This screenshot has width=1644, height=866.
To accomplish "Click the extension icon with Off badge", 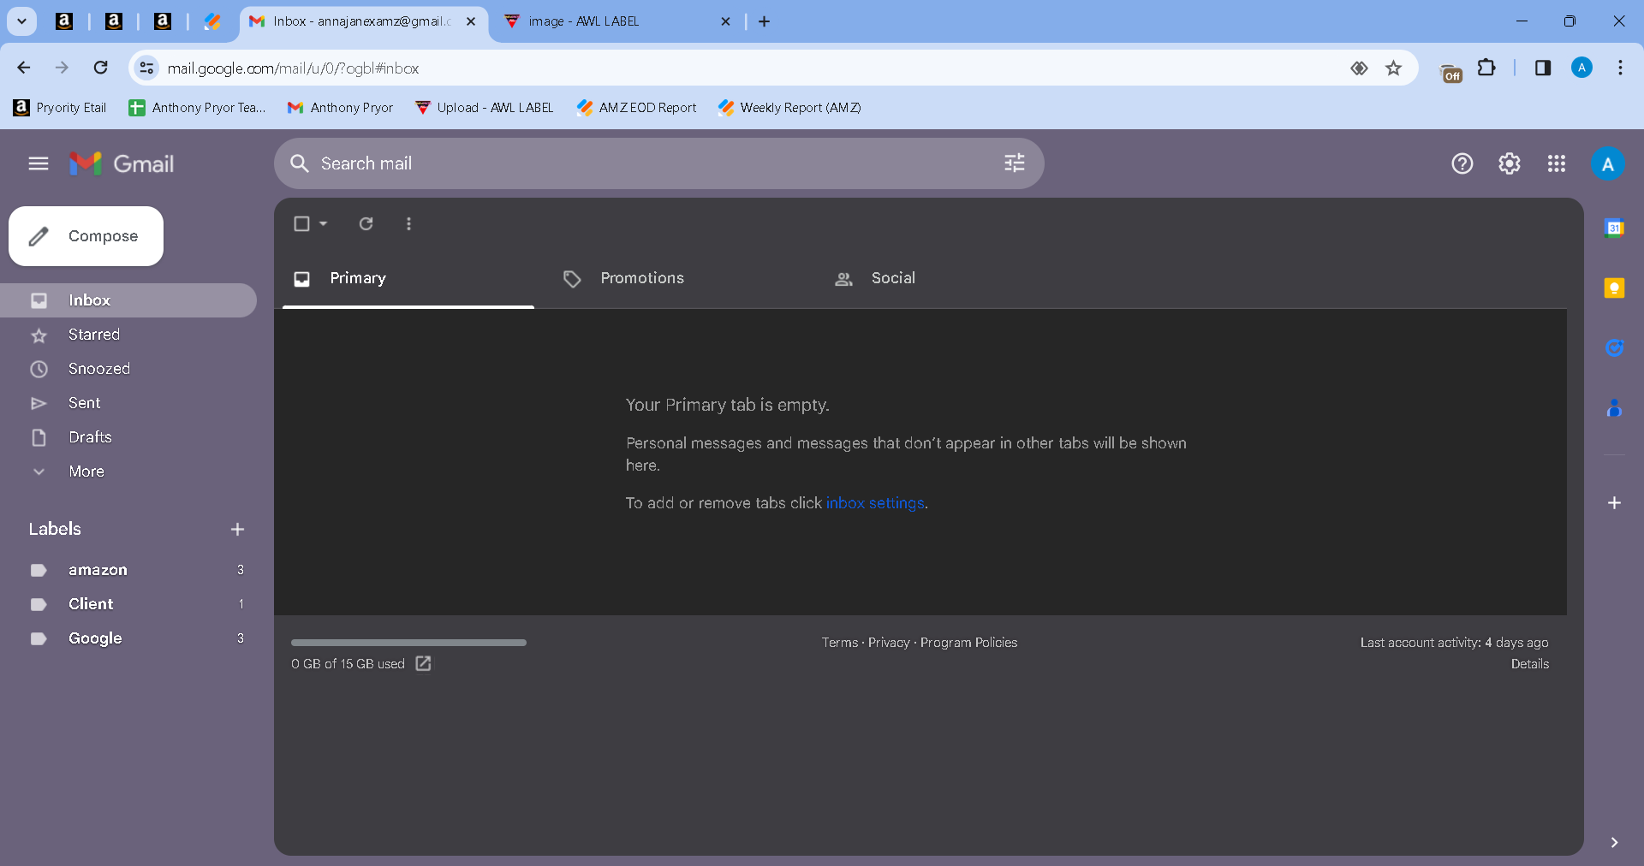I will point(1450,73).
